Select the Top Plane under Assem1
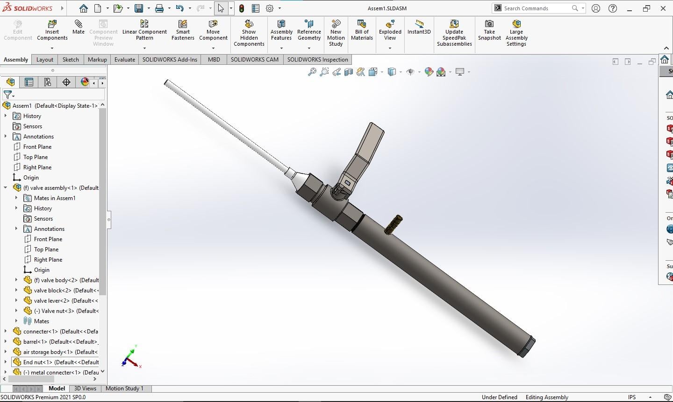This screenshot has width=673, height=402. click(36, 157)
